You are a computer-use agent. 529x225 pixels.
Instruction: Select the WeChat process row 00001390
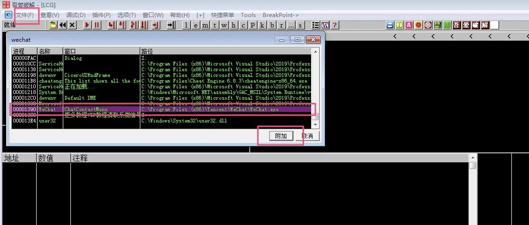[x=162, y=110]
